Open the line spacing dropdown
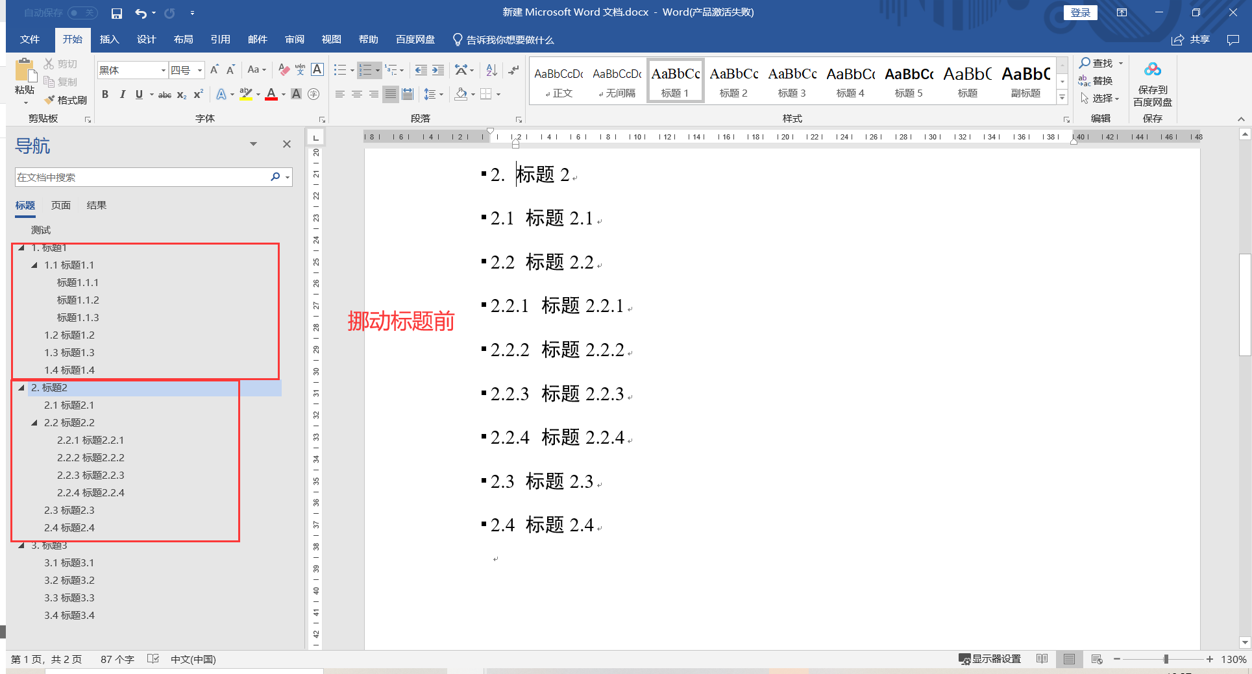 coord(433,95)
